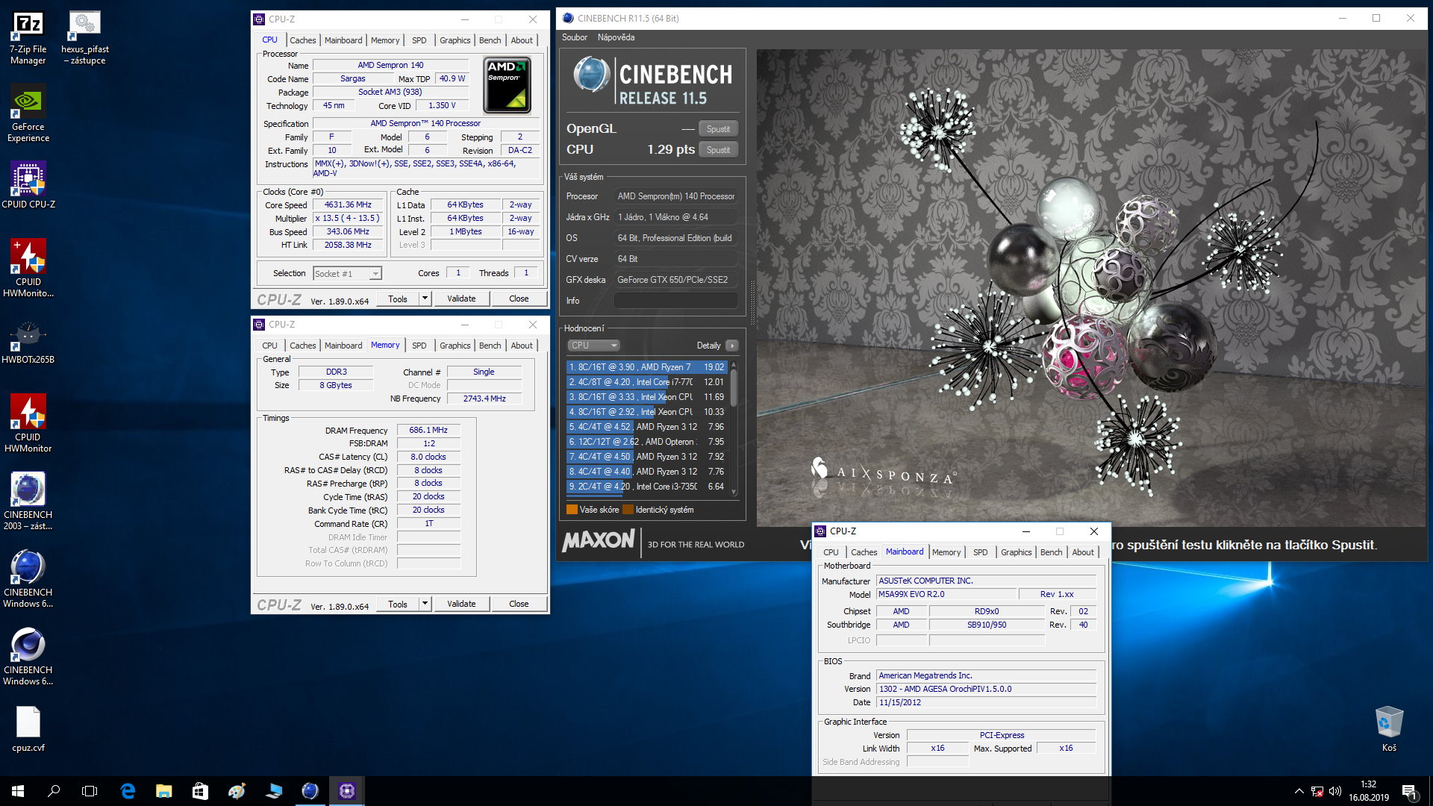Open SPD tab in Memory CPU-Z window
This screenshot has height=806, width=1433.
click(x=419, y=346)
